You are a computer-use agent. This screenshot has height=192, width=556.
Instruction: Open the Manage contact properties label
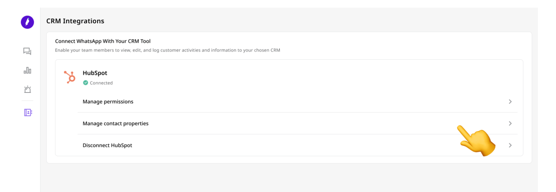coord(116,124)
